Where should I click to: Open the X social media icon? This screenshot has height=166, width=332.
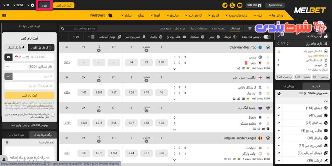coord(232,5)
